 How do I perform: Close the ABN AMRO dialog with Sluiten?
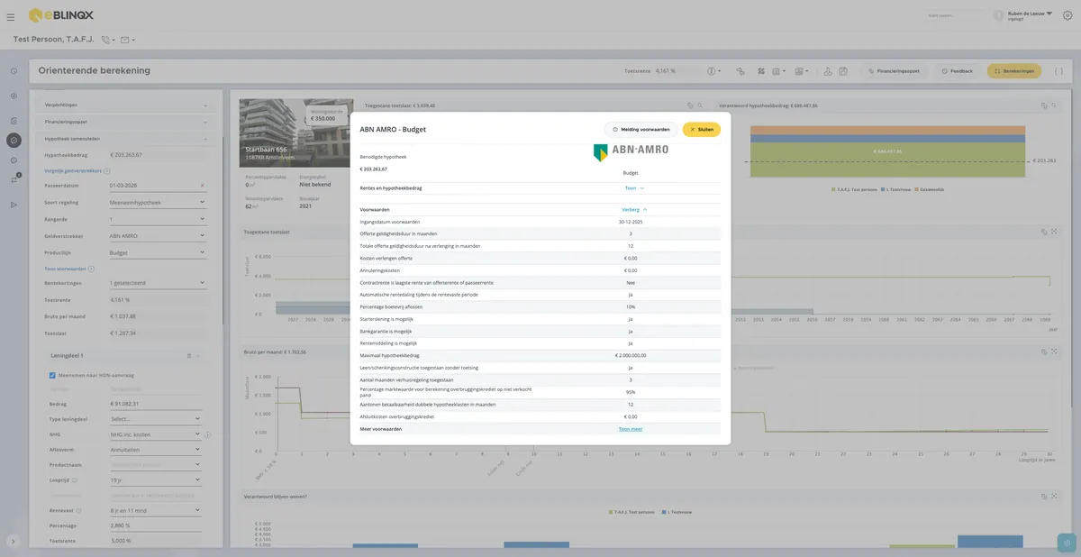[702, 130]
